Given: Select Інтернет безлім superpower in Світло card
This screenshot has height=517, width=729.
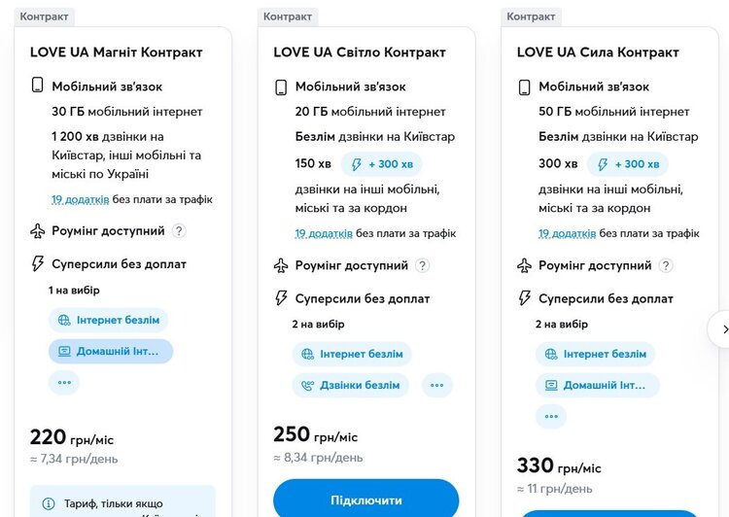Looking at the screenshot, I should click(x=352, y=354).
